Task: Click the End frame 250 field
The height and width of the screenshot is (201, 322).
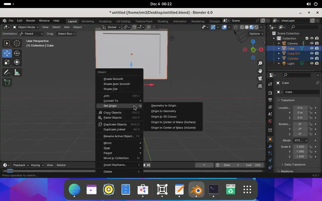Action: click(x=253, y=165)
